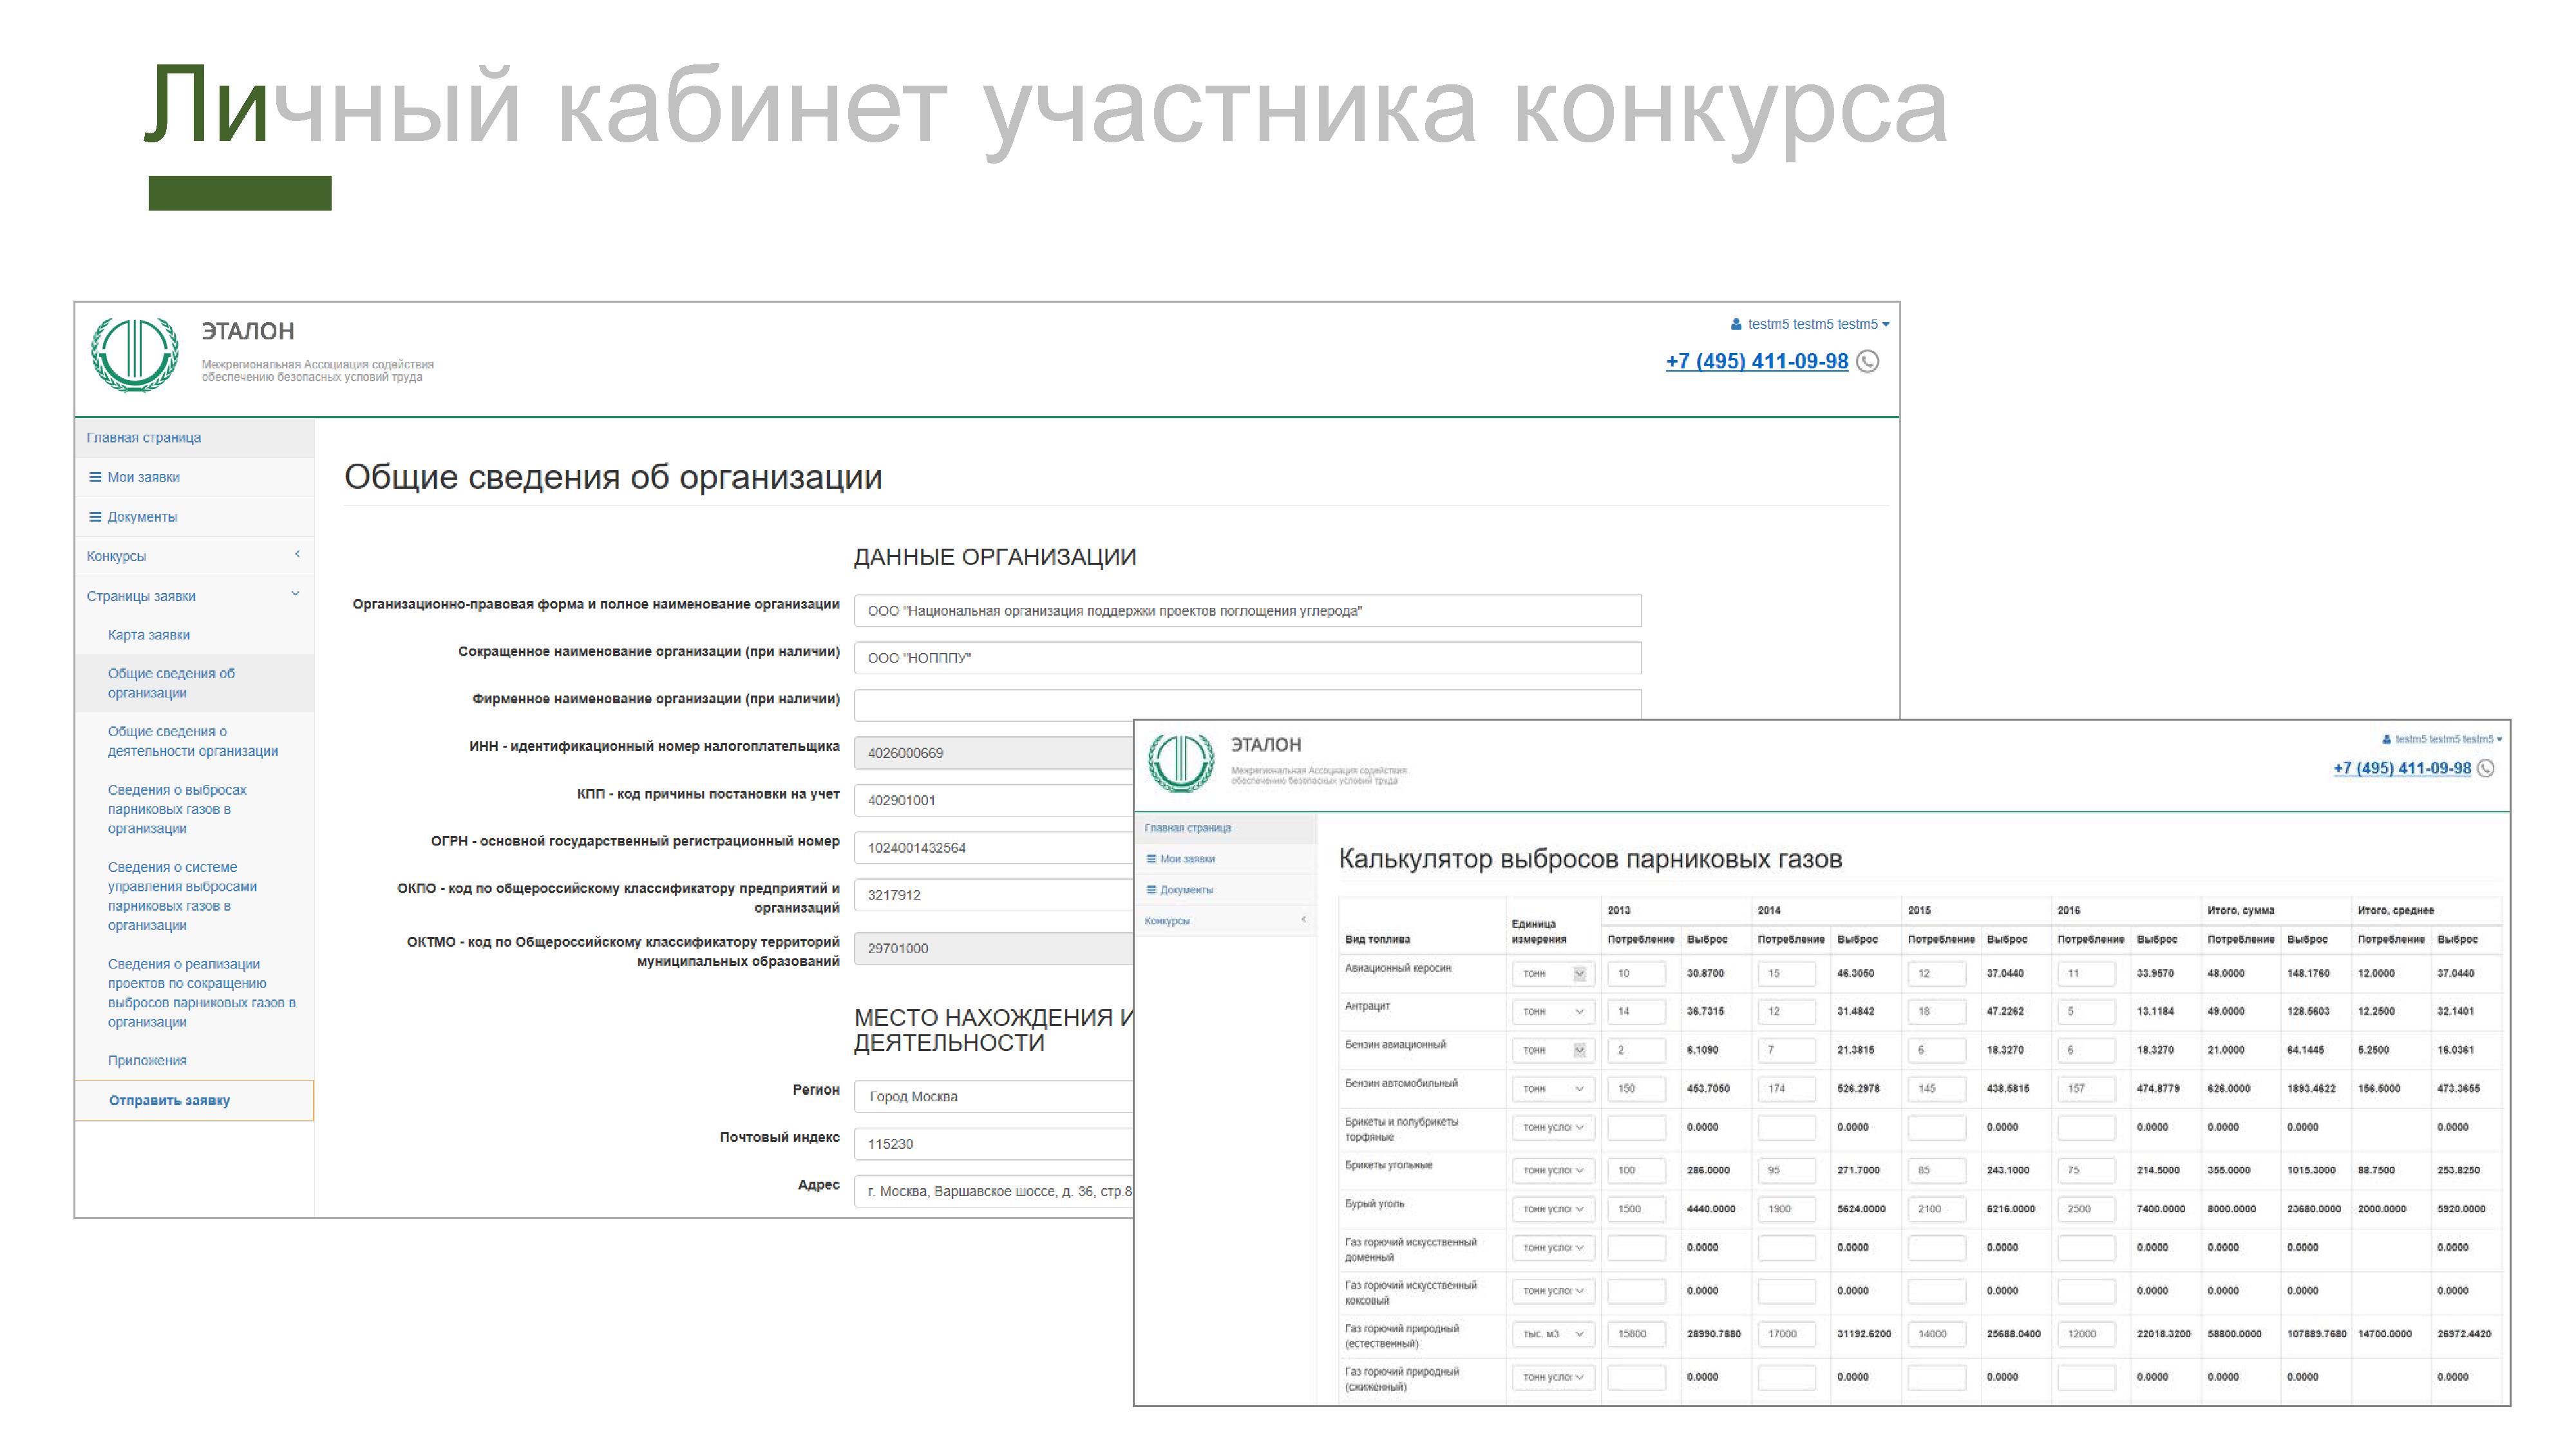Screen dimensions: 2576x1449
Task: Click the phone icon in calculator window header
Action: pos(2486,768)
